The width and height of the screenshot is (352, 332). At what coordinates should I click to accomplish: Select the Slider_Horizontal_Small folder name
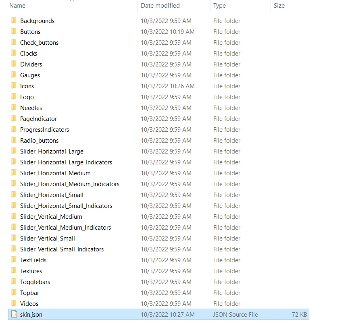coord(52,195)
